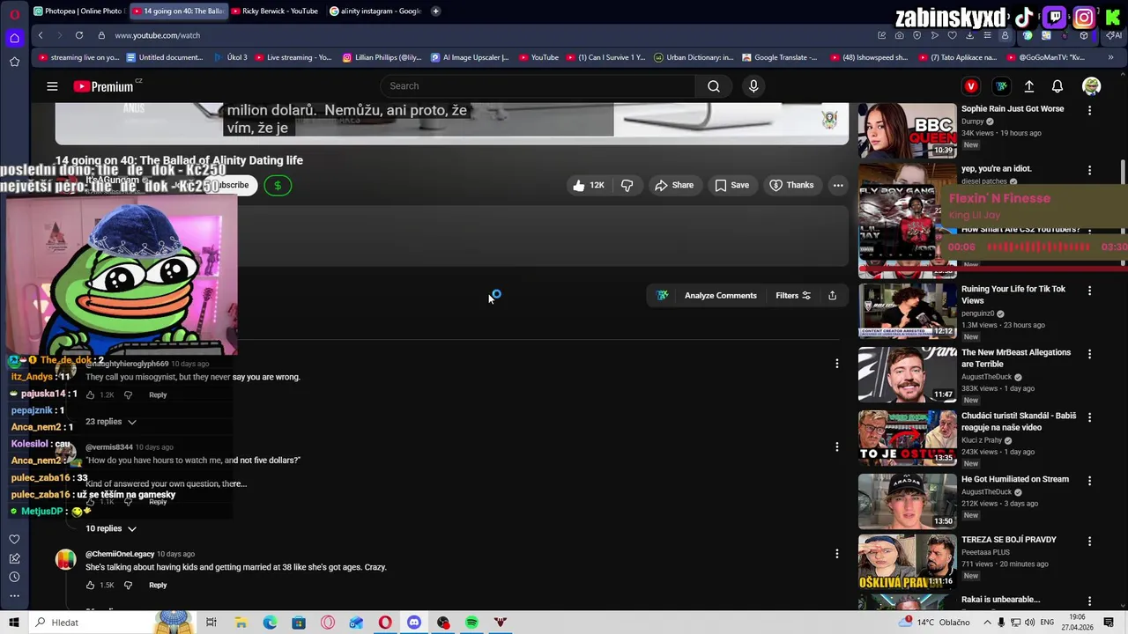Click the YouTube Premium logo

pos(103,86)
